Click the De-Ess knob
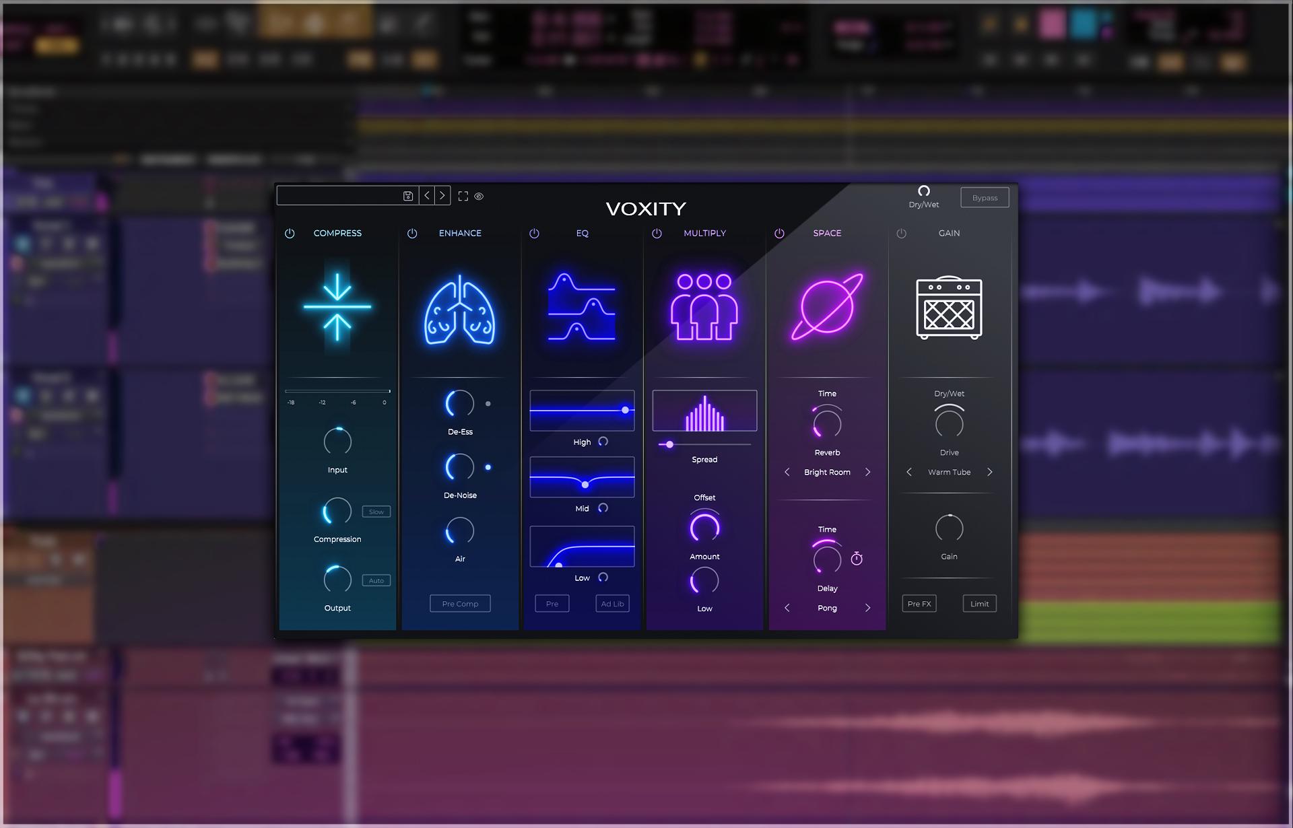Image resolution: width=1293 pixels, height=828 pixels. tap(460, 404)
